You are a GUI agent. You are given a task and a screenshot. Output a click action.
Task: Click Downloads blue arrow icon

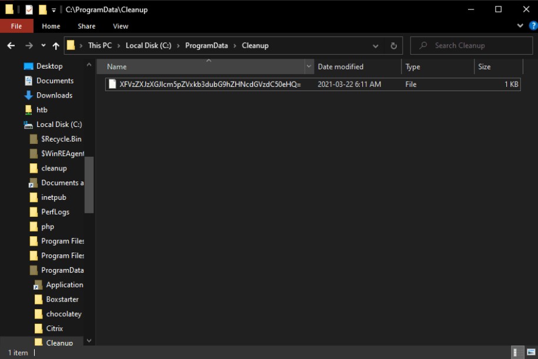(x=28, y=95)
